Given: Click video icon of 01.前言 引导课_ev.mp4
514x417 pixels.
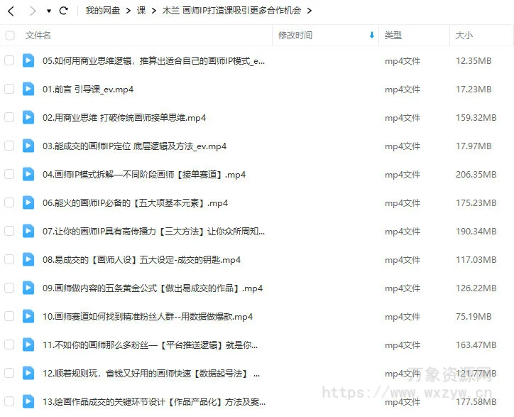Looking at the screenshot, I should coord(28,89).
